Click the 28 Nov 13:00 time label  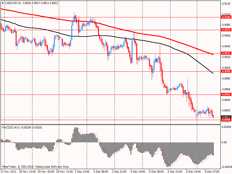(x=27, y=172)
